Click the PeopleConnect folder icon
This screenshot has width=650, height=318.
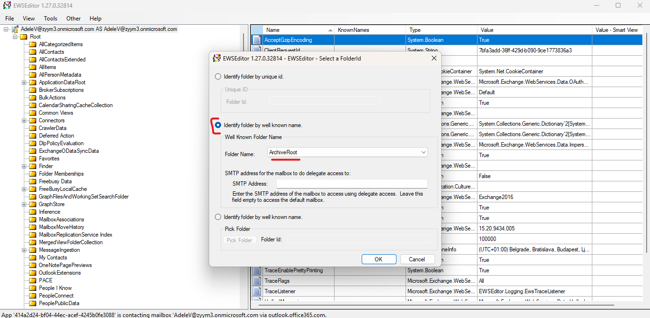[x=33, y=296]
